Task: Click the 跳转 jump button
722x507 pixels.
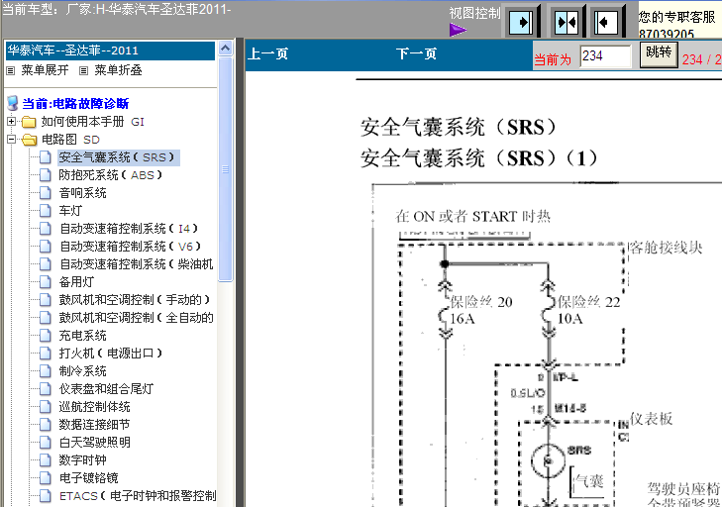Action: point(659,54)
